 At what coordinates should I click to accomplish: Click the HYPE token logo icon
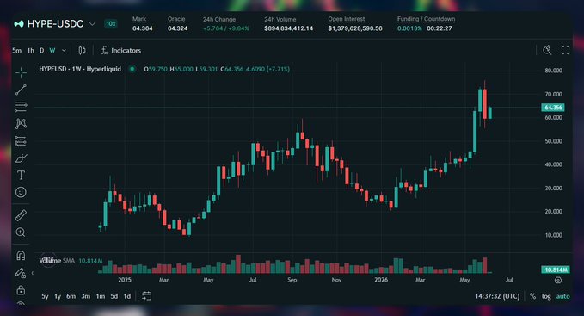pyautogui.click(x=19, y=24)
